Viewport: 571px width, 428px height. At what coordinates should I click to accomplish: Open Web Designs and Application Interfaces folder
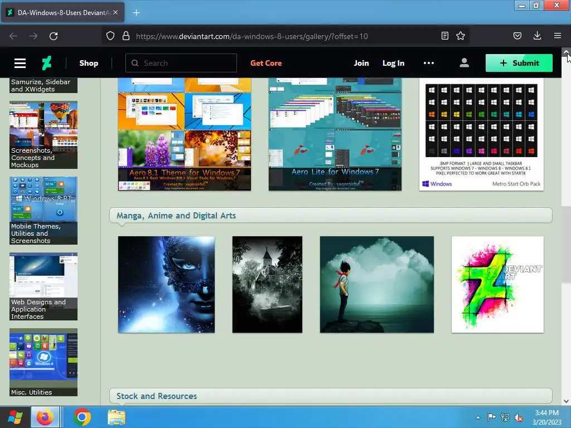[x=43, y=286]
